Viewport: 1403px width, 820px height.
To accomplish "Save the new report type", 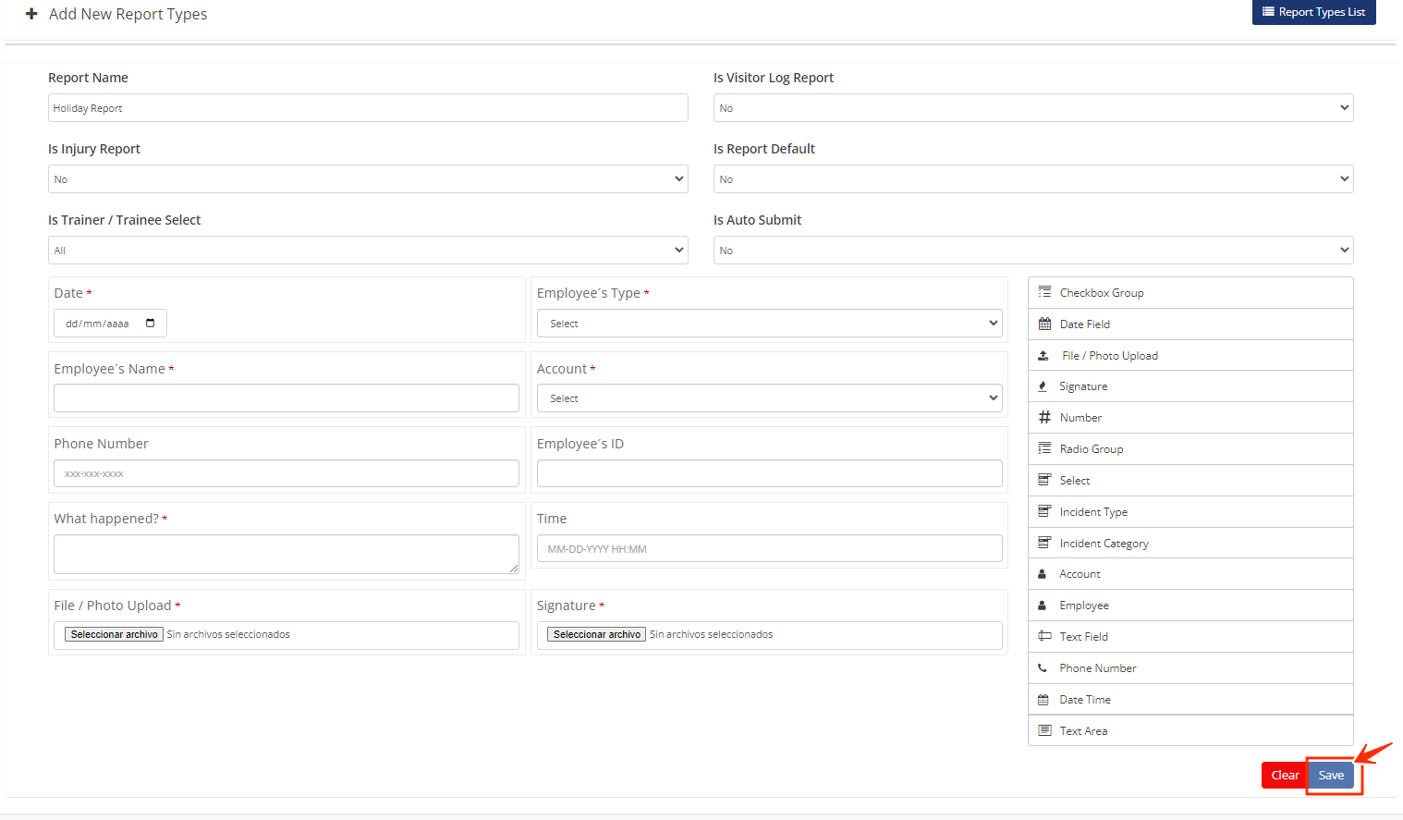I will click(x=1331, y=775).
